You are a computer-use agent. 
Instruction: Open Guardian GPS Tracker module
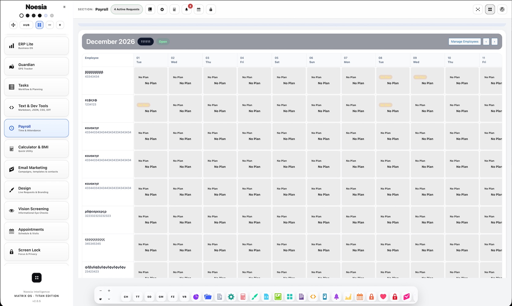coord(36,66)
